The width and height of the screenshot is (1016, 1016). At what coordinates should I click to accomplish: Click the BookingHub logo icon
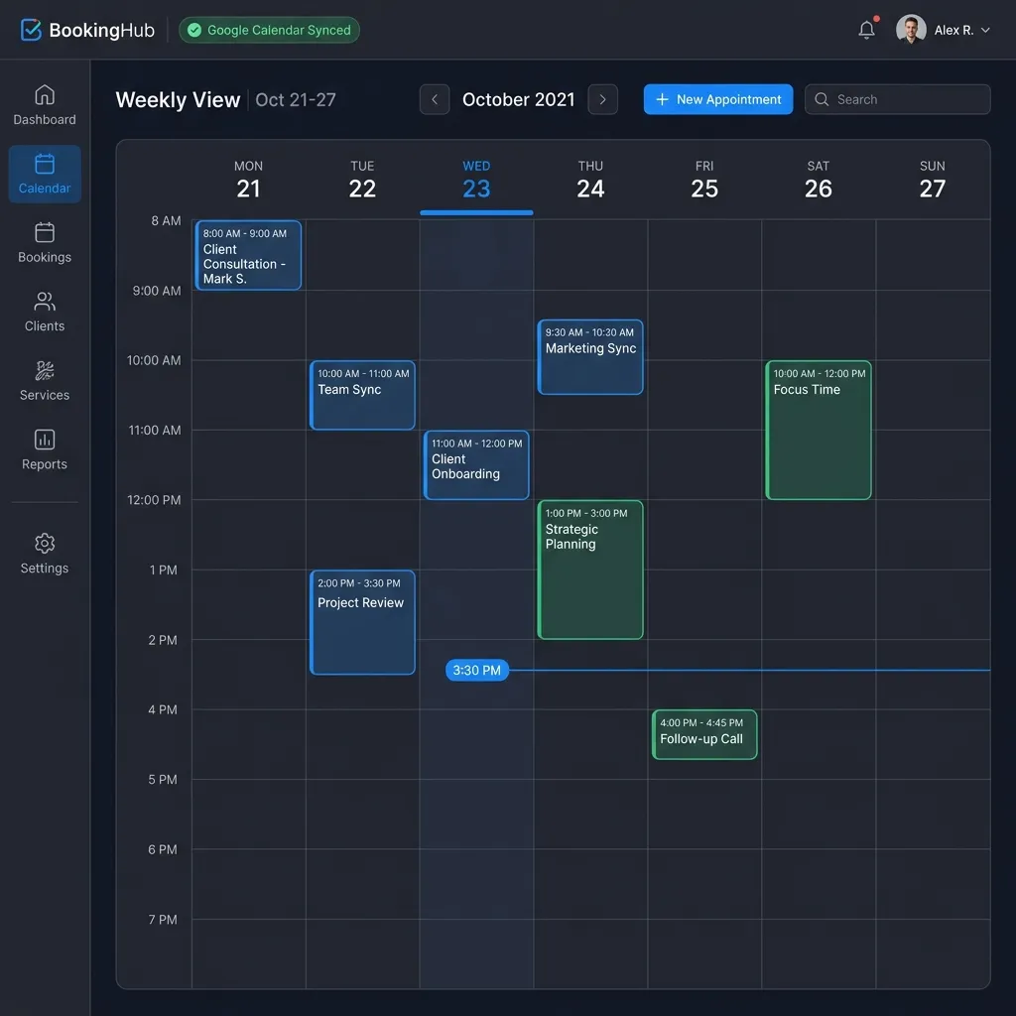(31, 30)
